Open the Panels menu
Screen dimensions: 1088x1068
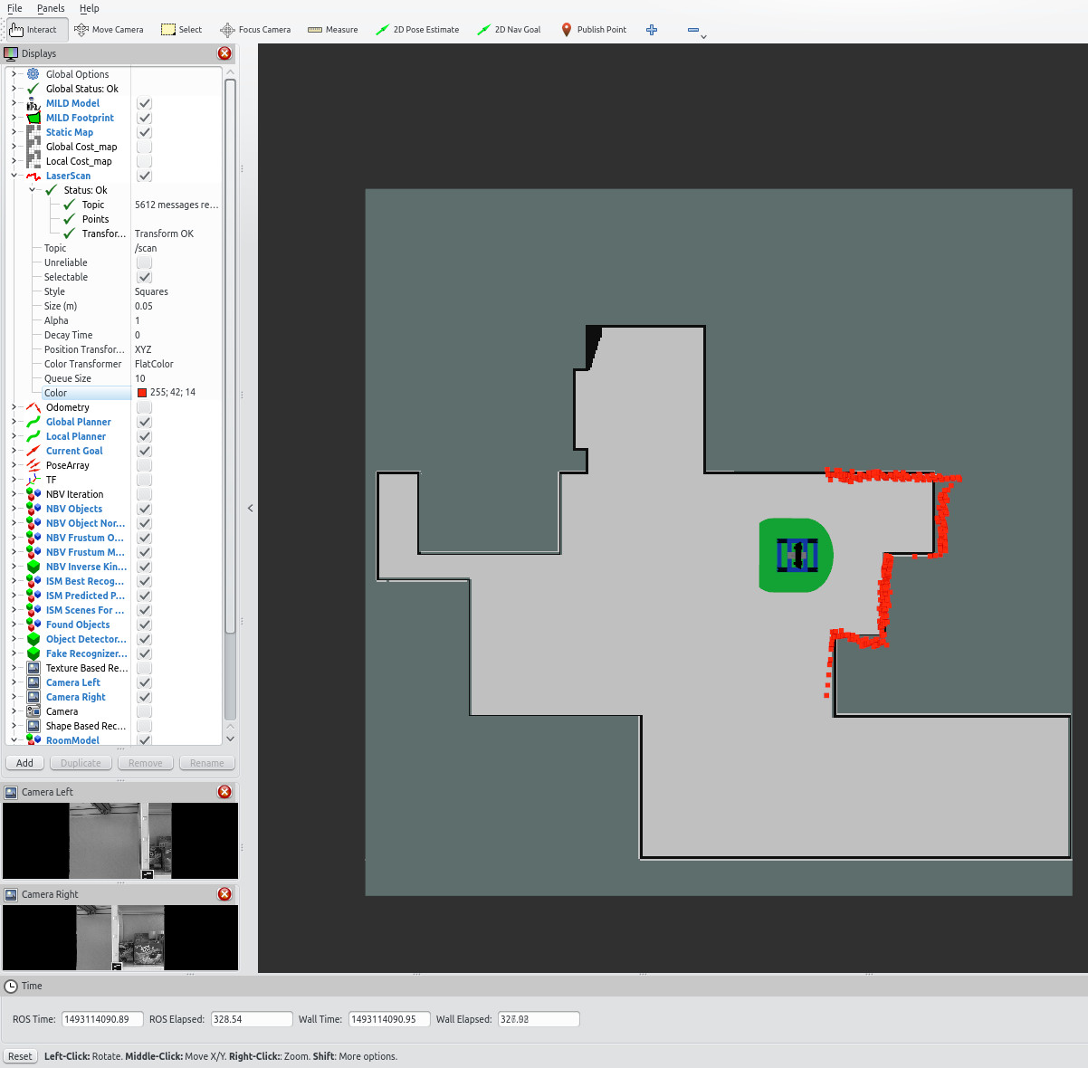[x=51, y=8]
